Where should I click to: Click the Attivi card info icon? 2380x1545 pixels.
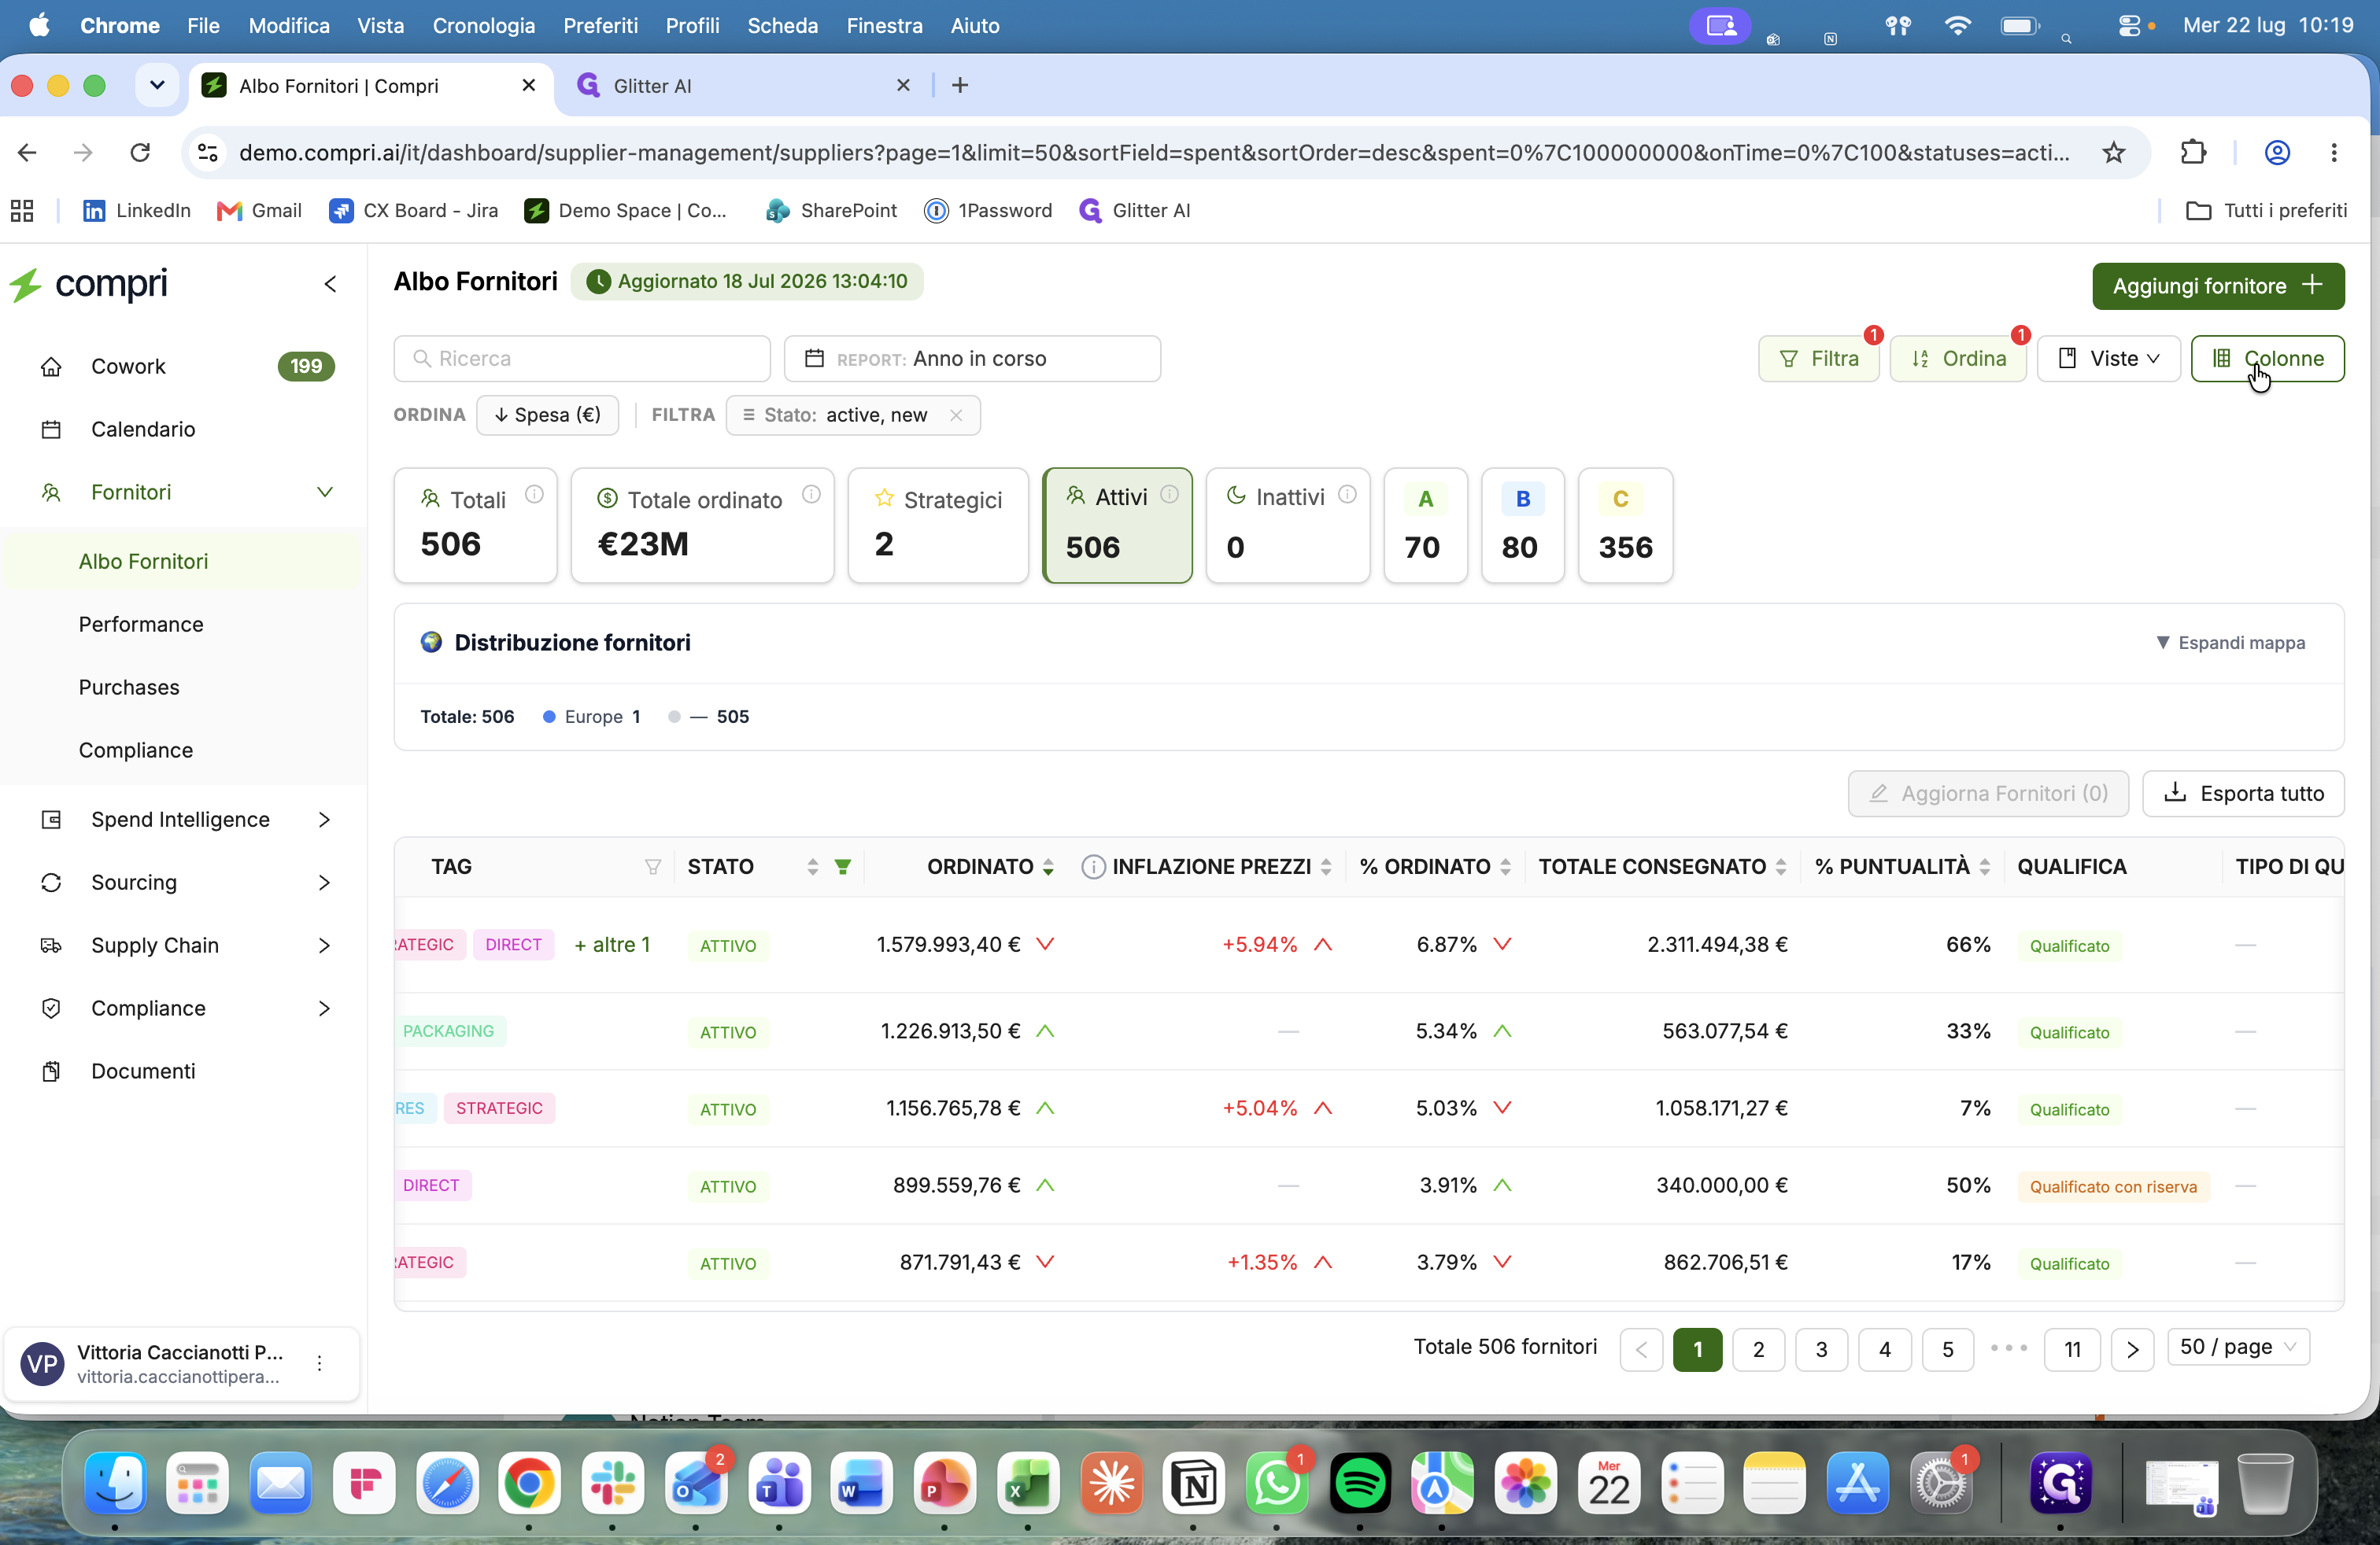[1169, 495]
